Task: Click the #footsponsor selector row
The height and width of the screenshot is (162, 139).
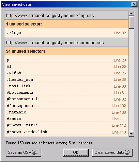Action: 66,106
